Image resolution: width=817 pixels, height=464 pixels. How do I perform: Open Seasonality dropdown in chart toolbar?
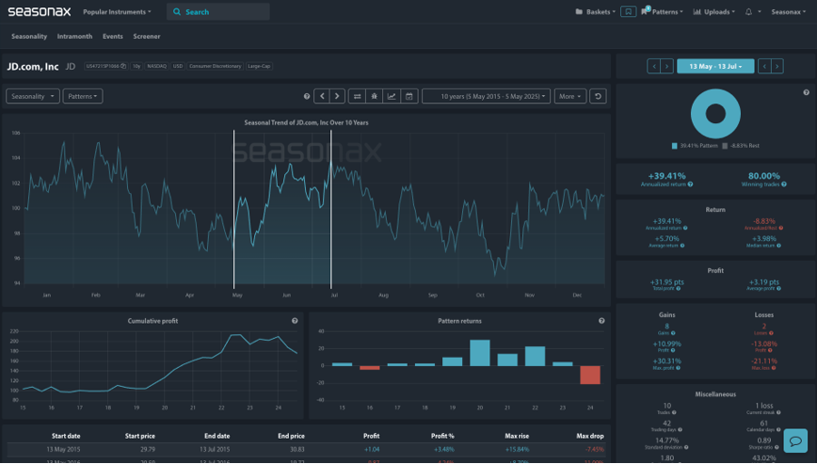(32, 96)
